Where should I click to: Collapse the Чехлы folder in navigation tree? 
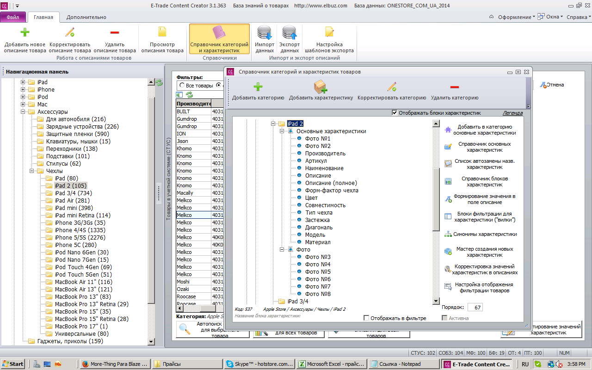point(32,171)
